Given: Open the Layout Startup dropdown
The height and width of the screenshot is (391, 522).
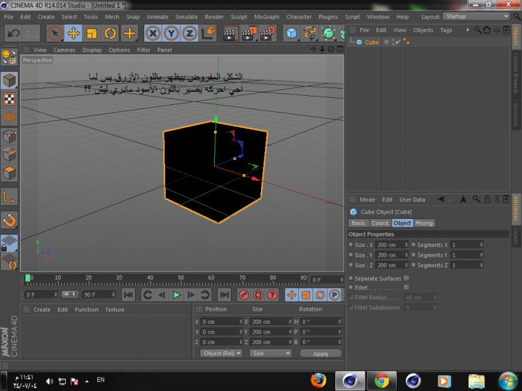Looking at the screenshot, I should [x=477, y=16].
